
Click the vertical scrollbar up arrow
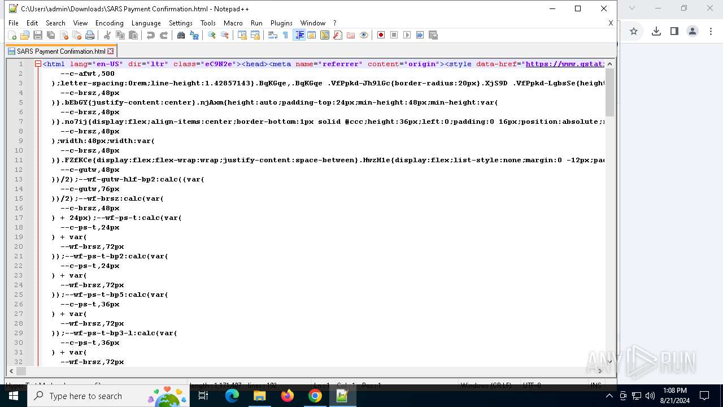point(609,64)
